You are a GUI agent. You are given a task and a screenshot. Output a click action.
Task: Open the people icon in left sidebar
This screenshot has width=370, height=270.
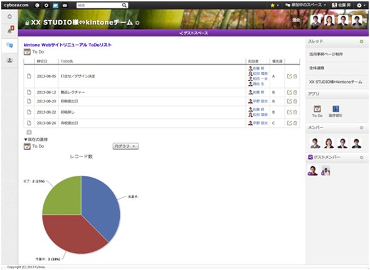(9, 60)
